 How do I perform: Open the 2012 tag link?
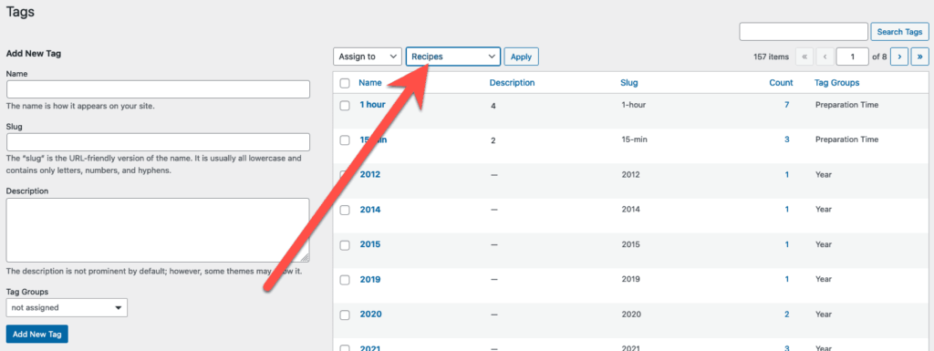point(370,175)
